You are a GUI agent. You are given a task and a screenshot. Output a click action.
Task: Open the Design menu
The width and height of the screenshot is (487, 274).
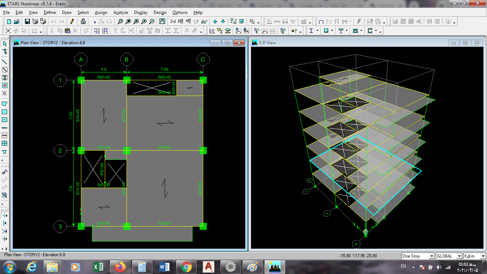click(160, 12)
